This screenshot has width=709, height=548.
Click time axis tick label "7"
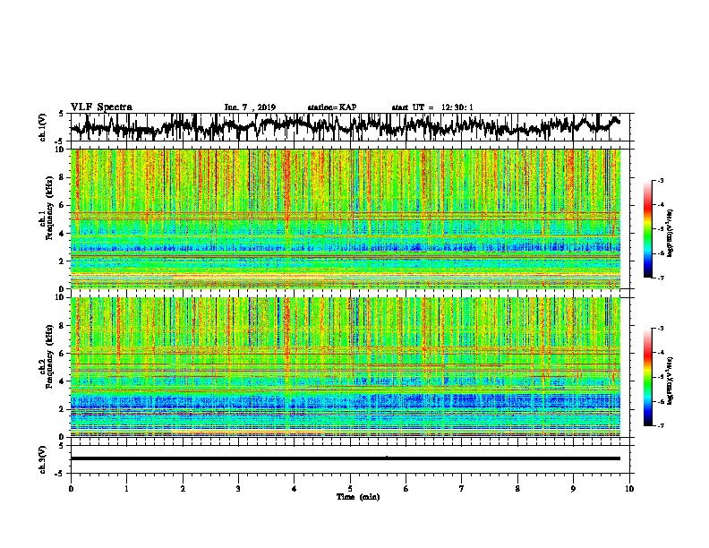(462, 489)
